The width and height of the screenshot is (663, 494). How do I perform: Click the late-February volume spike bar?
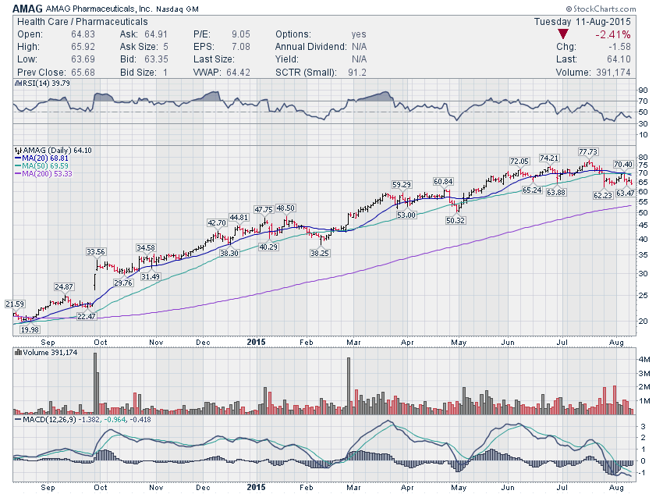[x=349, y=386]
